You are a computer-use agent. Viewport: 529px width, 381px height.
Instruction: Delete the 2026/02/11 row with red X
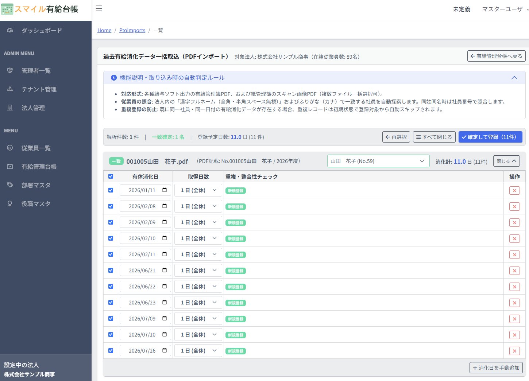click(514, 254)
